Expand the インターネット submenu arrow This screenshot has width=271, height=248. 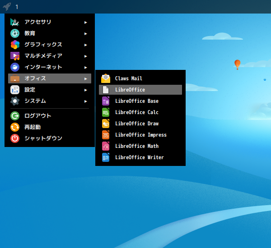[85, 68]
